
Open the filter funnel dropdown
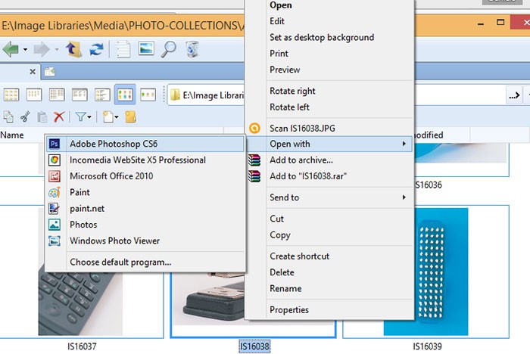(x=82, y=116)
